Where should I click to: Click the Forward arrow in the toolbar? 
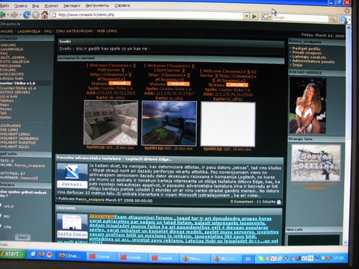tap(14, 15)
